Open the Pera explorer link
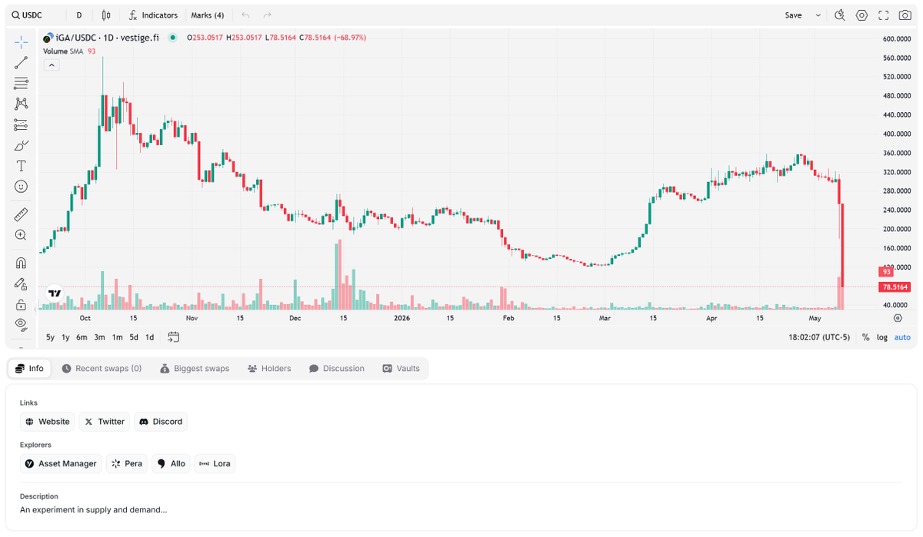Image resolution: width=923 pixels, height=537 pixels. pyautogui.click(x=127, y=464)
